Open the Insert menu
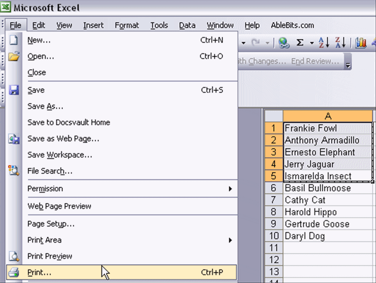Image resolution: width=376 pixels, height=283 pixels. (x=93, y=26)
